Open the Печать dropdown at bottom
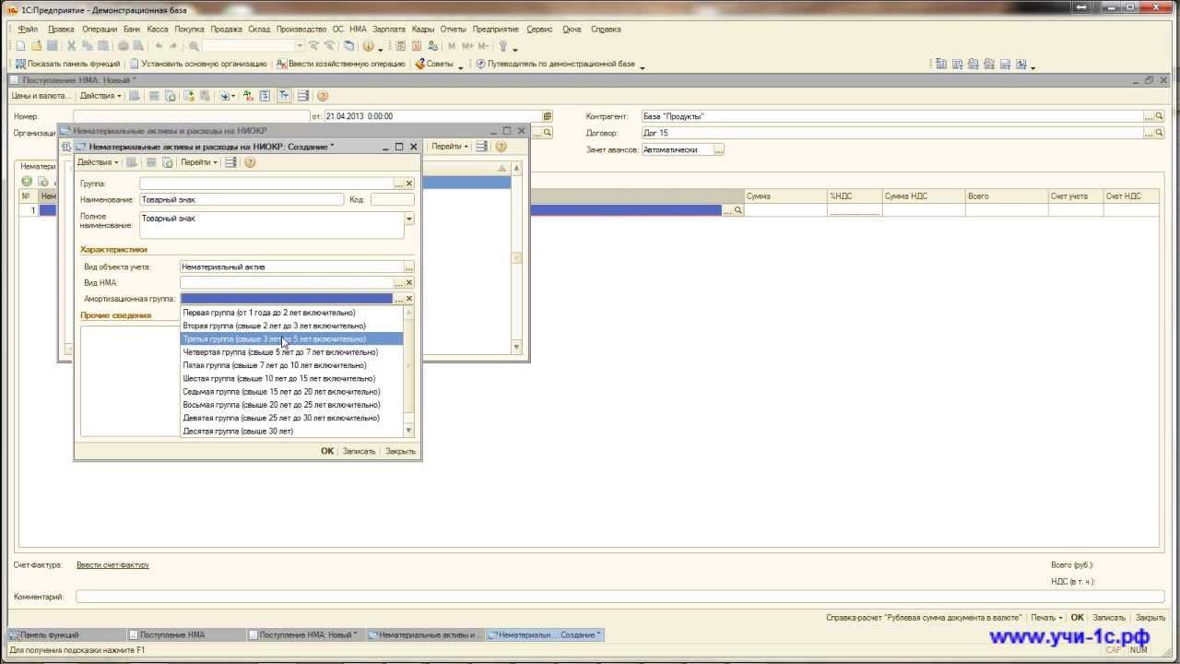The image size is (1180, 664). click(1046, 618)
